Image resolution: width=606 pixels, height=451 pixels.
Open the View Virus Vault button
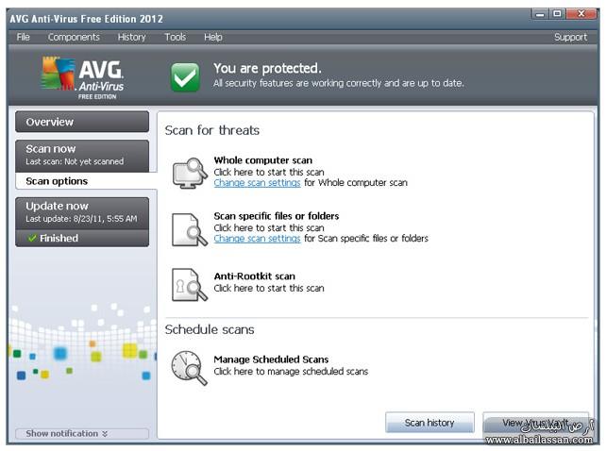(535, 423)
